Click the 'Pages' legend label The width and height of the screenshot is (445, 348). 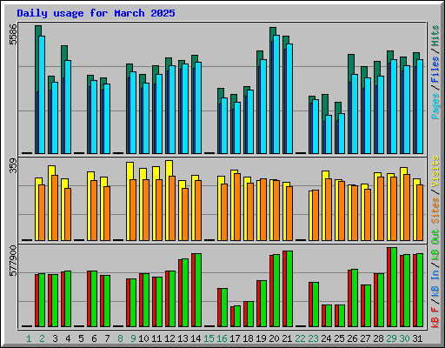tap(435, 106)
